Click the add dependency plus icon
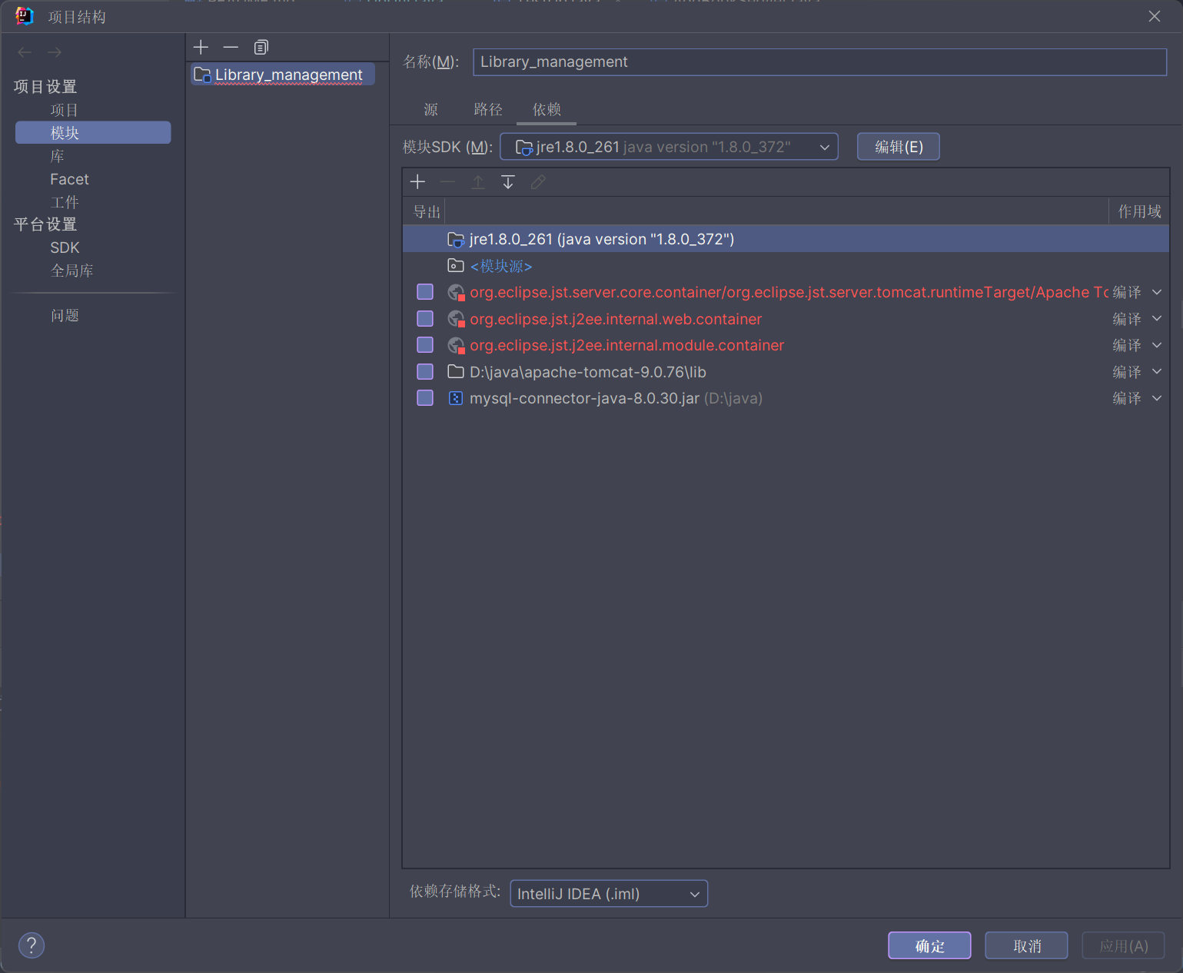 [417, 182]
